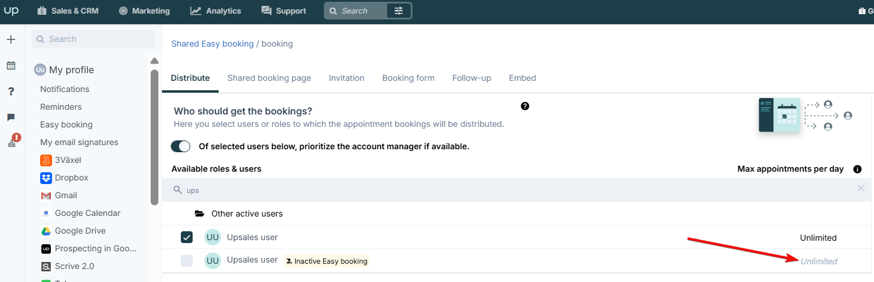The image size is (874, 282).
Task: Open the Sales & CRM menu
Action: 68,11
